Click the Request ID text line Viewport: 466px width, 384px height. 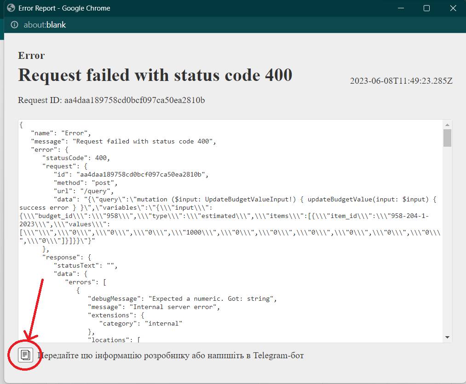click(111, 100)
